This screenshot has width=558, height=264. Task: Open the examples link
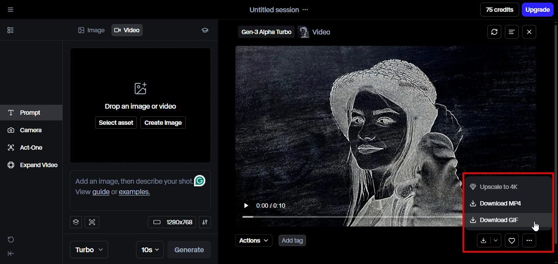134,192
